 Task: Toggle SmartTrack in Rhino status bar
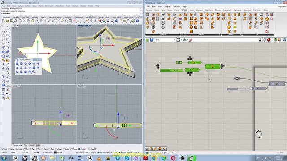108,153
